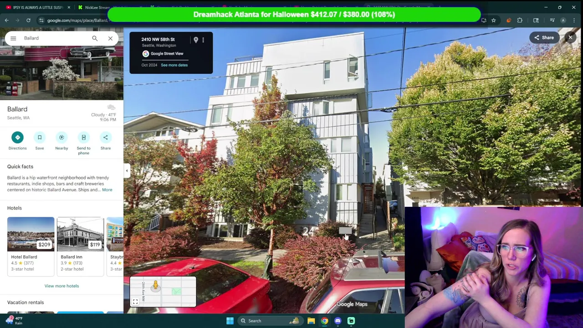
Task: Click the location pin icon in the address card
Action: pyautogui.click(x=196, y=40)
